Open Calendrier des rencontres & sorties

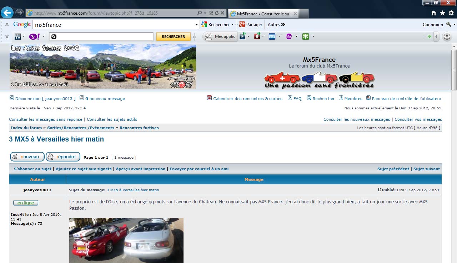tap(248, 99)
